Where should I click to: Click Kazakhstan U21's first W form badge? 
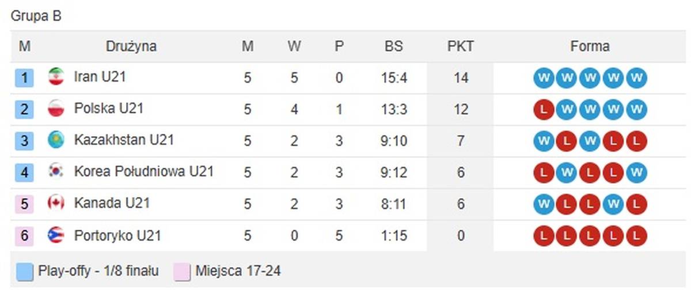click(544, 141)
